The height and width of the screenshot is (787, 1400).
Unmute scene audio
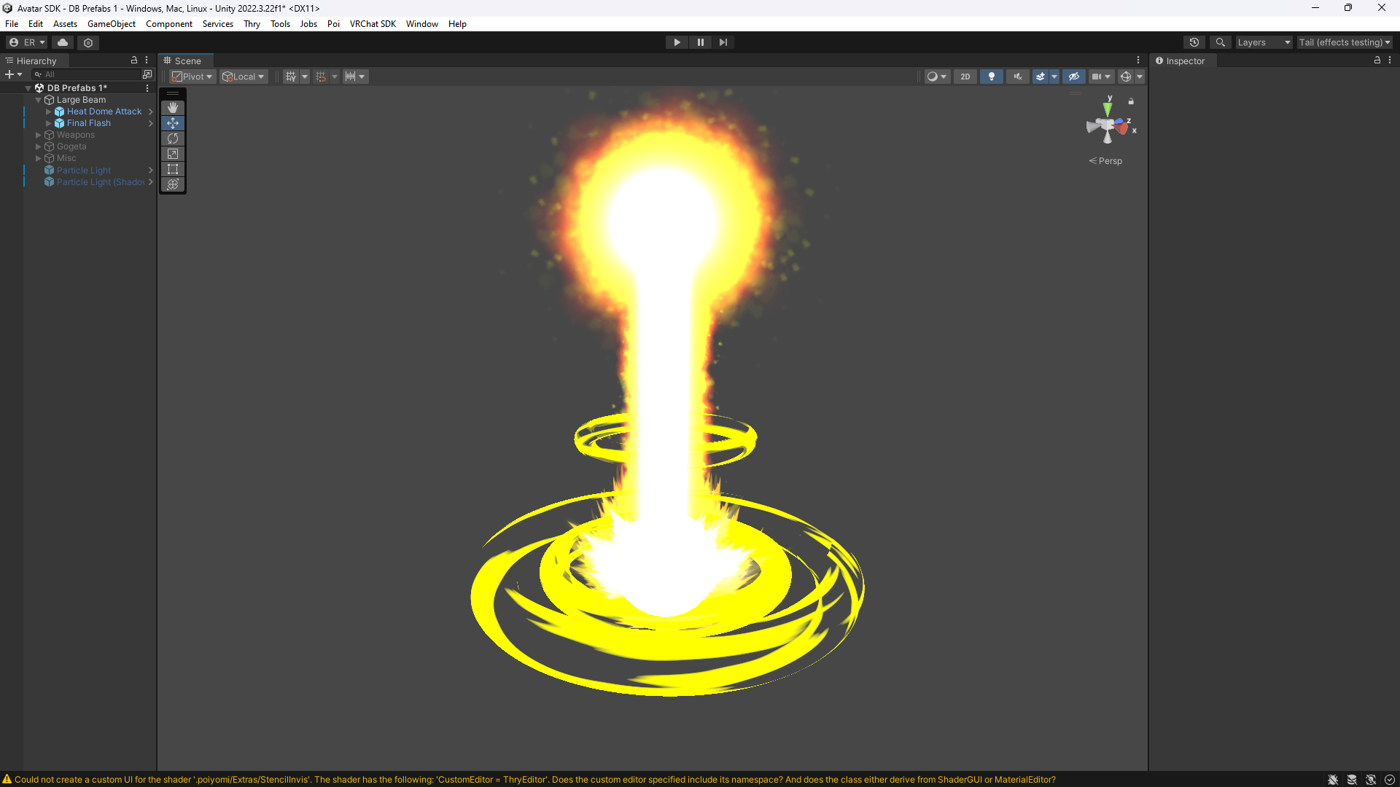tap(1017, 76)
